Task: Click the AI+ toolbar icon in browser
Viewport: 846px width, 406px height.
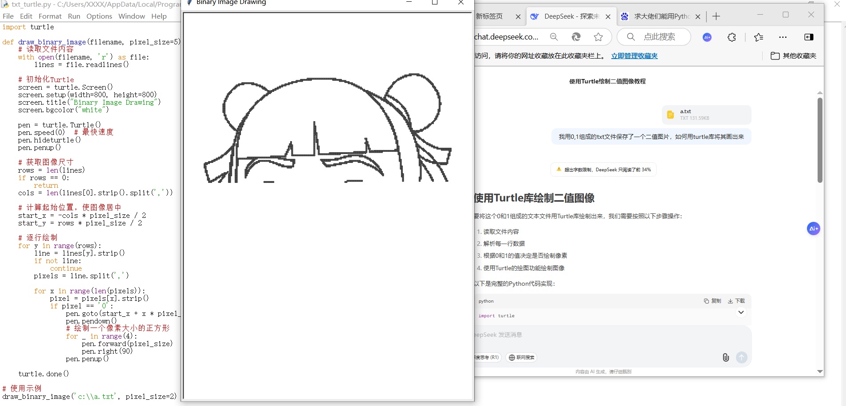Action: click(707, 37)
